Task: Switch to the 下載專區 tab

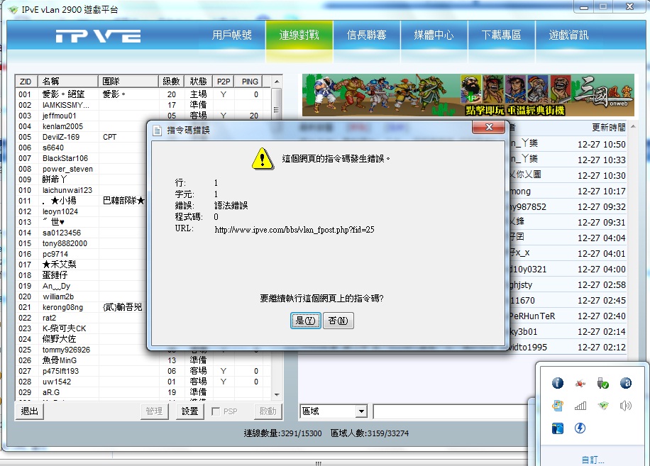Action: [x=501, y=35]
